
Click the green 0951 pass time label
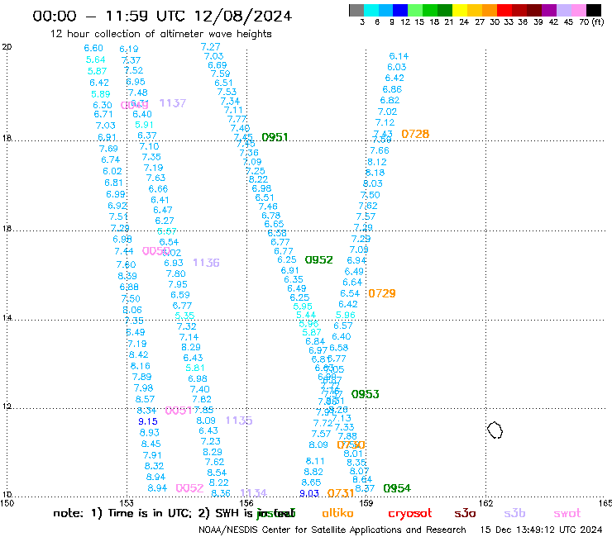[275, 137]
